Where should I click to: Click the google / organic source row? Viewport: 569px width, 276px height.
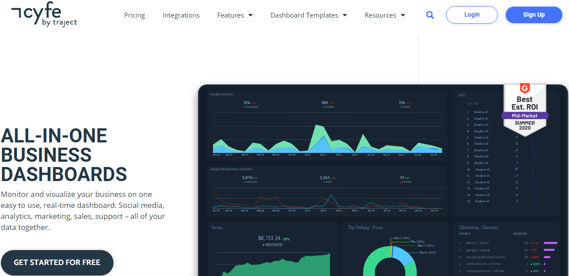pos(508,250)
